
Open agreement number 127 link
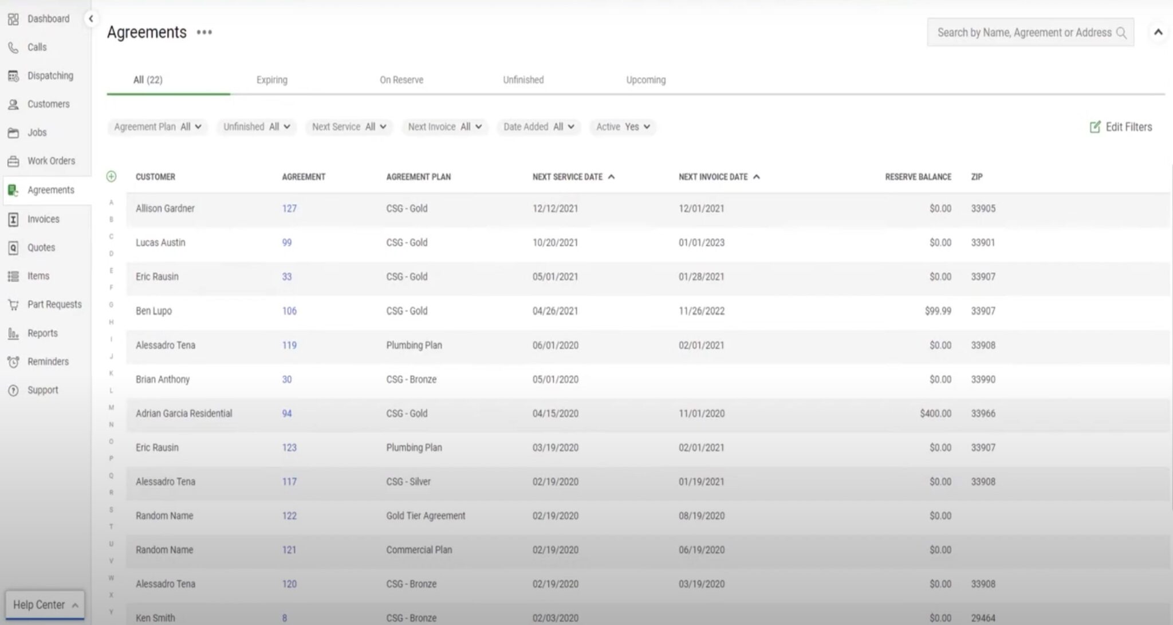[289, 209]
